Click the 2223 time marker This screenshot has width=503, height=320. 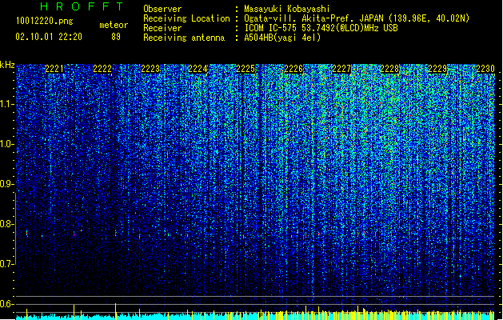[x=150, y=69]
